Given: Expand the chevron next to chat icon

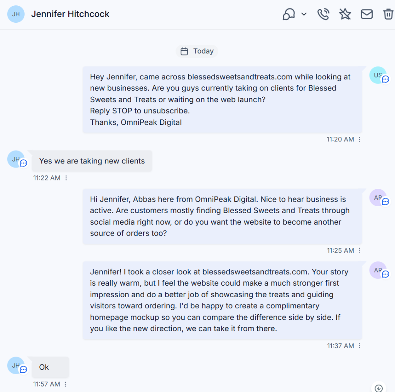Looking at the screenshot, I should pyautogui.click(x=304, y=14).
